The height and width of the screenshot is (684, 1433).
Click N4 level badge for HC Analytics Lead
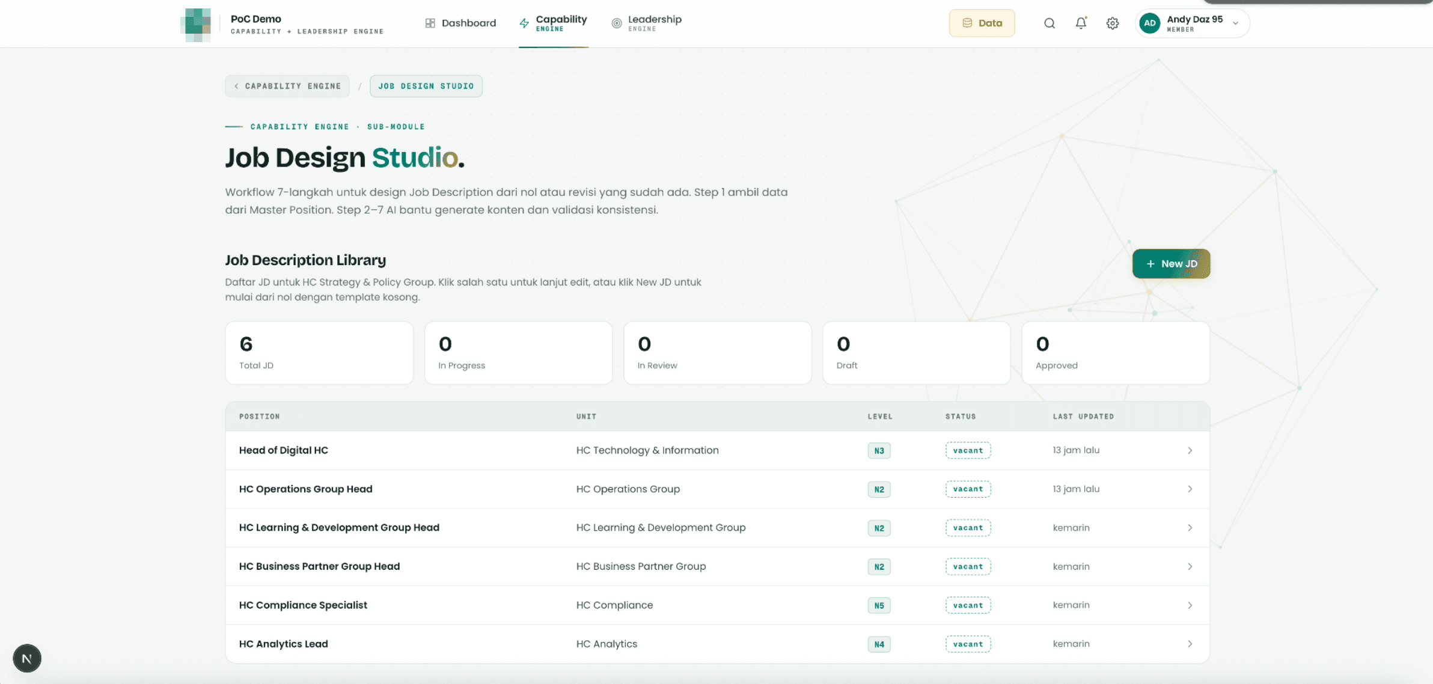click(879, 644)
